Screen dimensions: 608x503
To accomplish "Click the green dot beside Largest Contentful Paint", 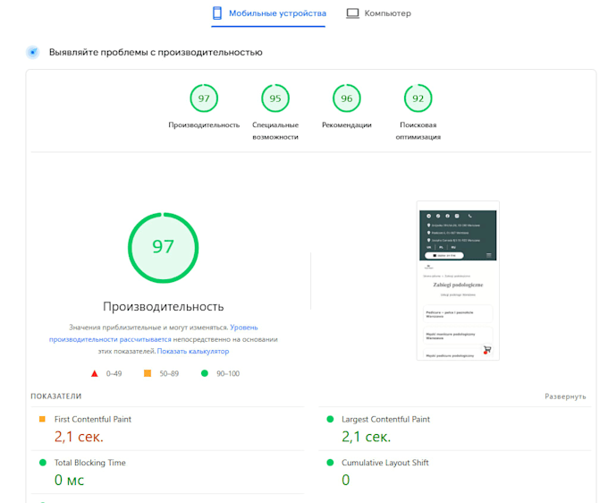I will coord(330,419).
